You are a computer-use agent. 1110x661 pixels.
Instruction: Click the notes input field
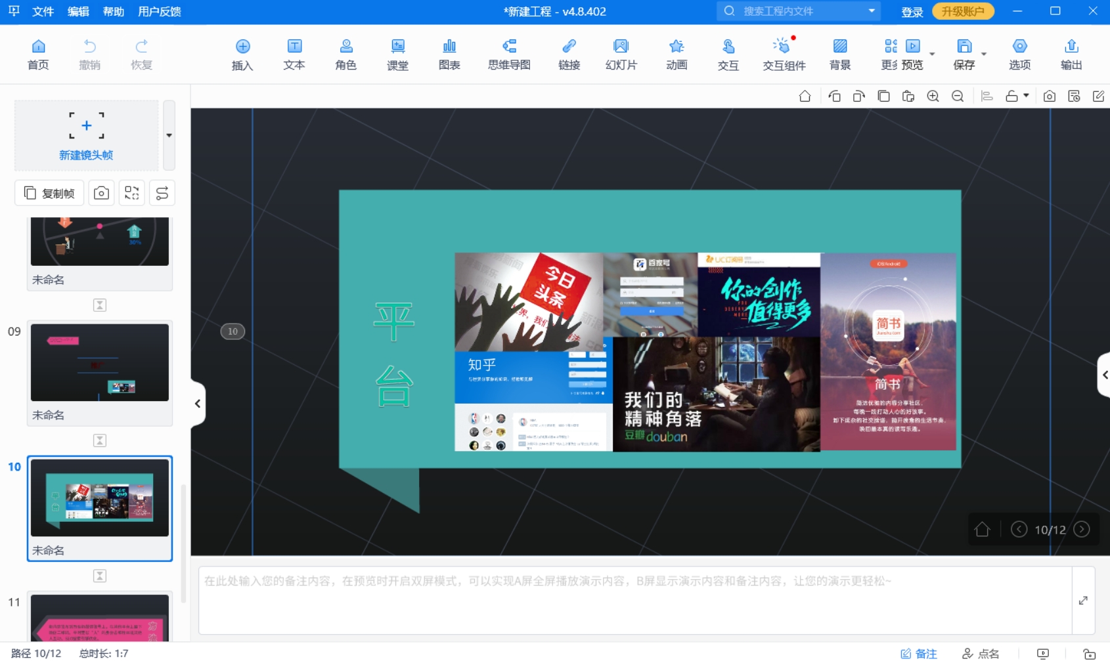[x=635, y=601]
